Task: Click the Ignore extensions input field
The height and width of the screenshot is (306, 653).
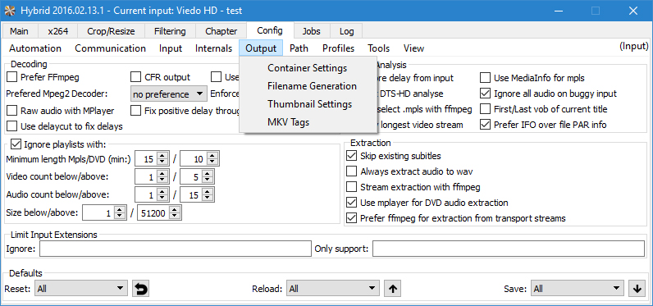Action: point(176,249)
